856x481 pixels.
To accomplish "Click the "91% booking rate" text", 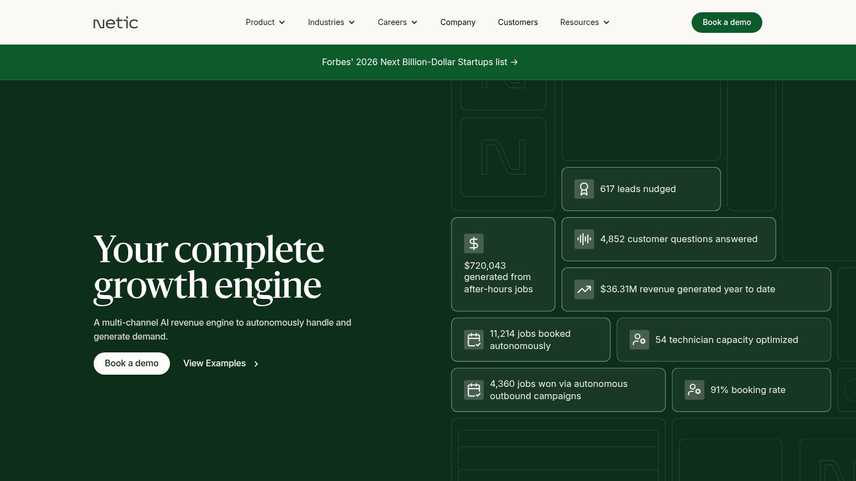I will point(748,390).
